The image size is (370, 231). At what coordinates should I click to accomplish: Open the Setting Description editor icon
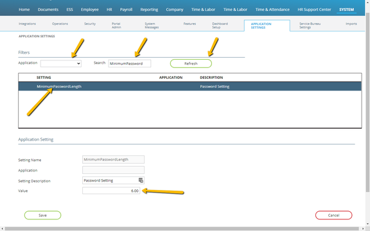click(x=141, y=180)
